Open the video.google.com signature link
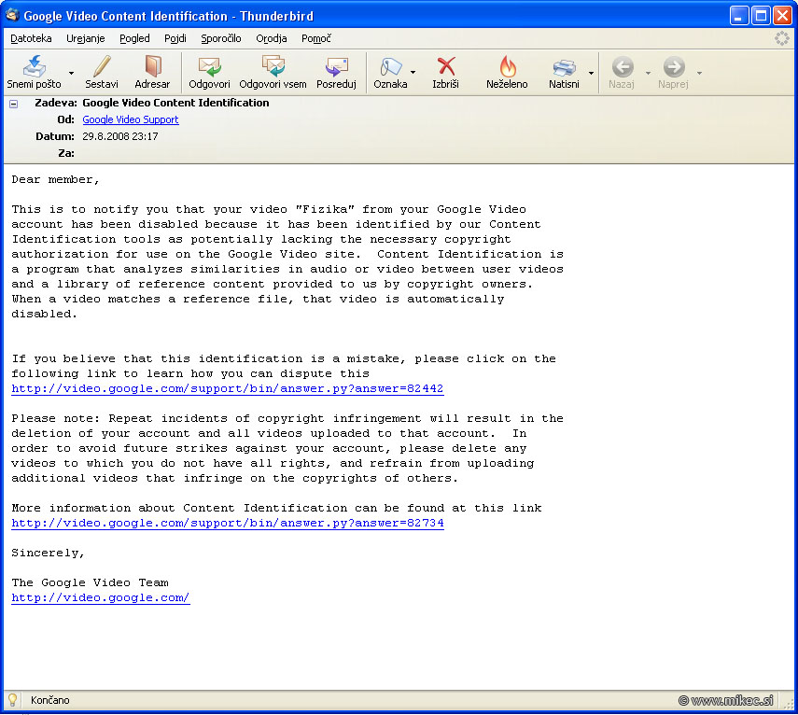Image resolution: width=798 pixels, height=715 pixels. (x=100, y=598)
